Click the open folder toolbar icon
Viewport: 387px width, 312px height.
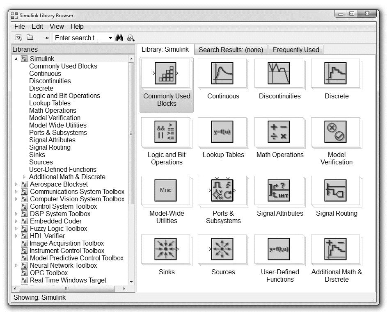click(x=30, y=37)
